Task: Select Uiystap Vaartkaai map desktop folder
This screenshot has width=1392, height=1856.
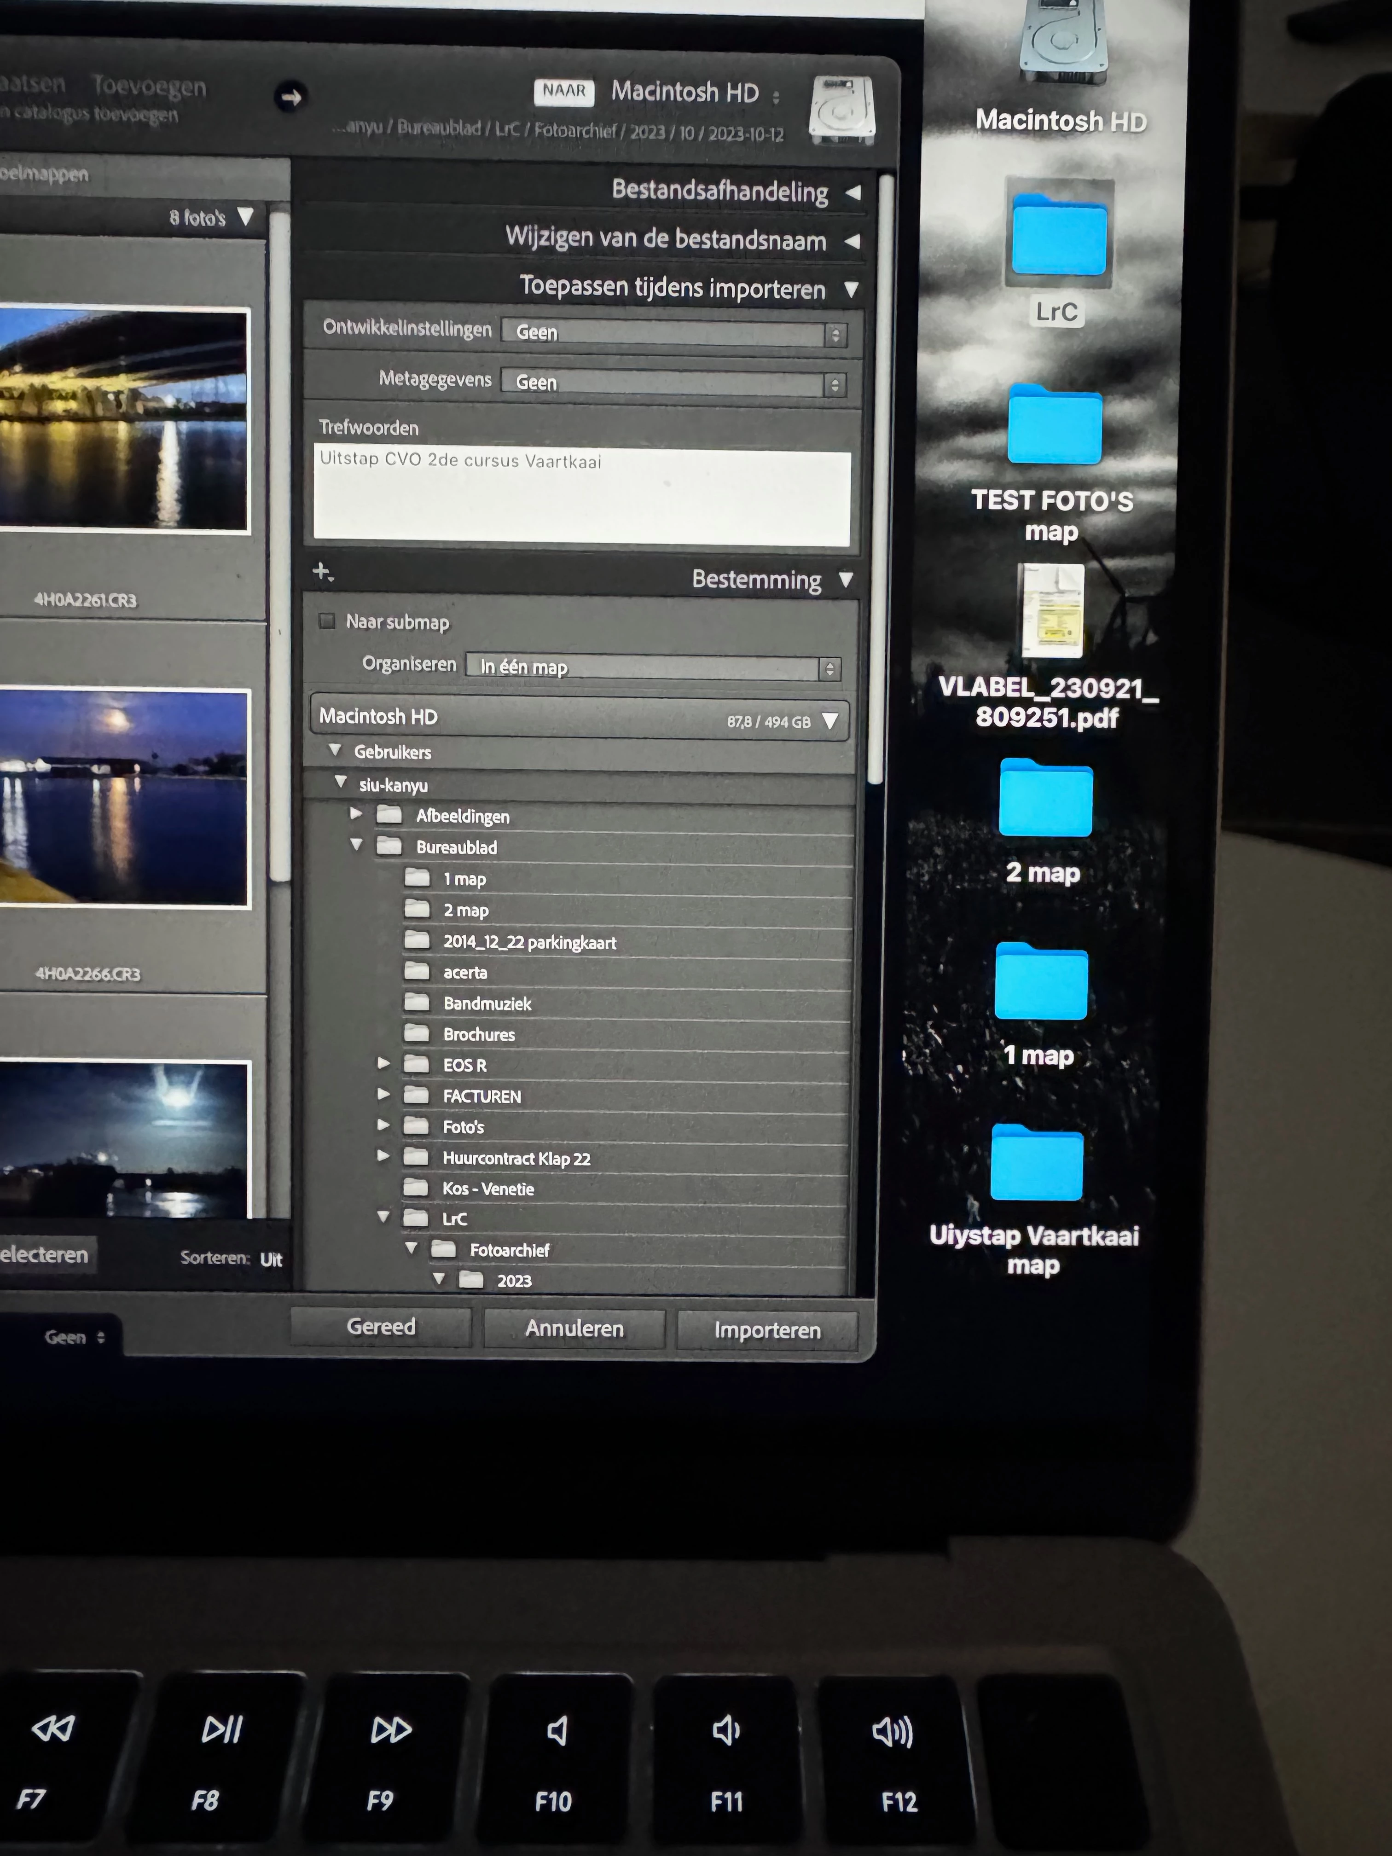Action: click(1037, 1165)
